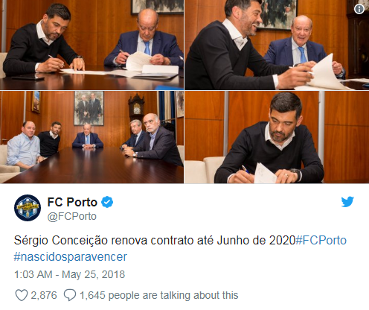Click the info icon on the photo

(359, 9)
